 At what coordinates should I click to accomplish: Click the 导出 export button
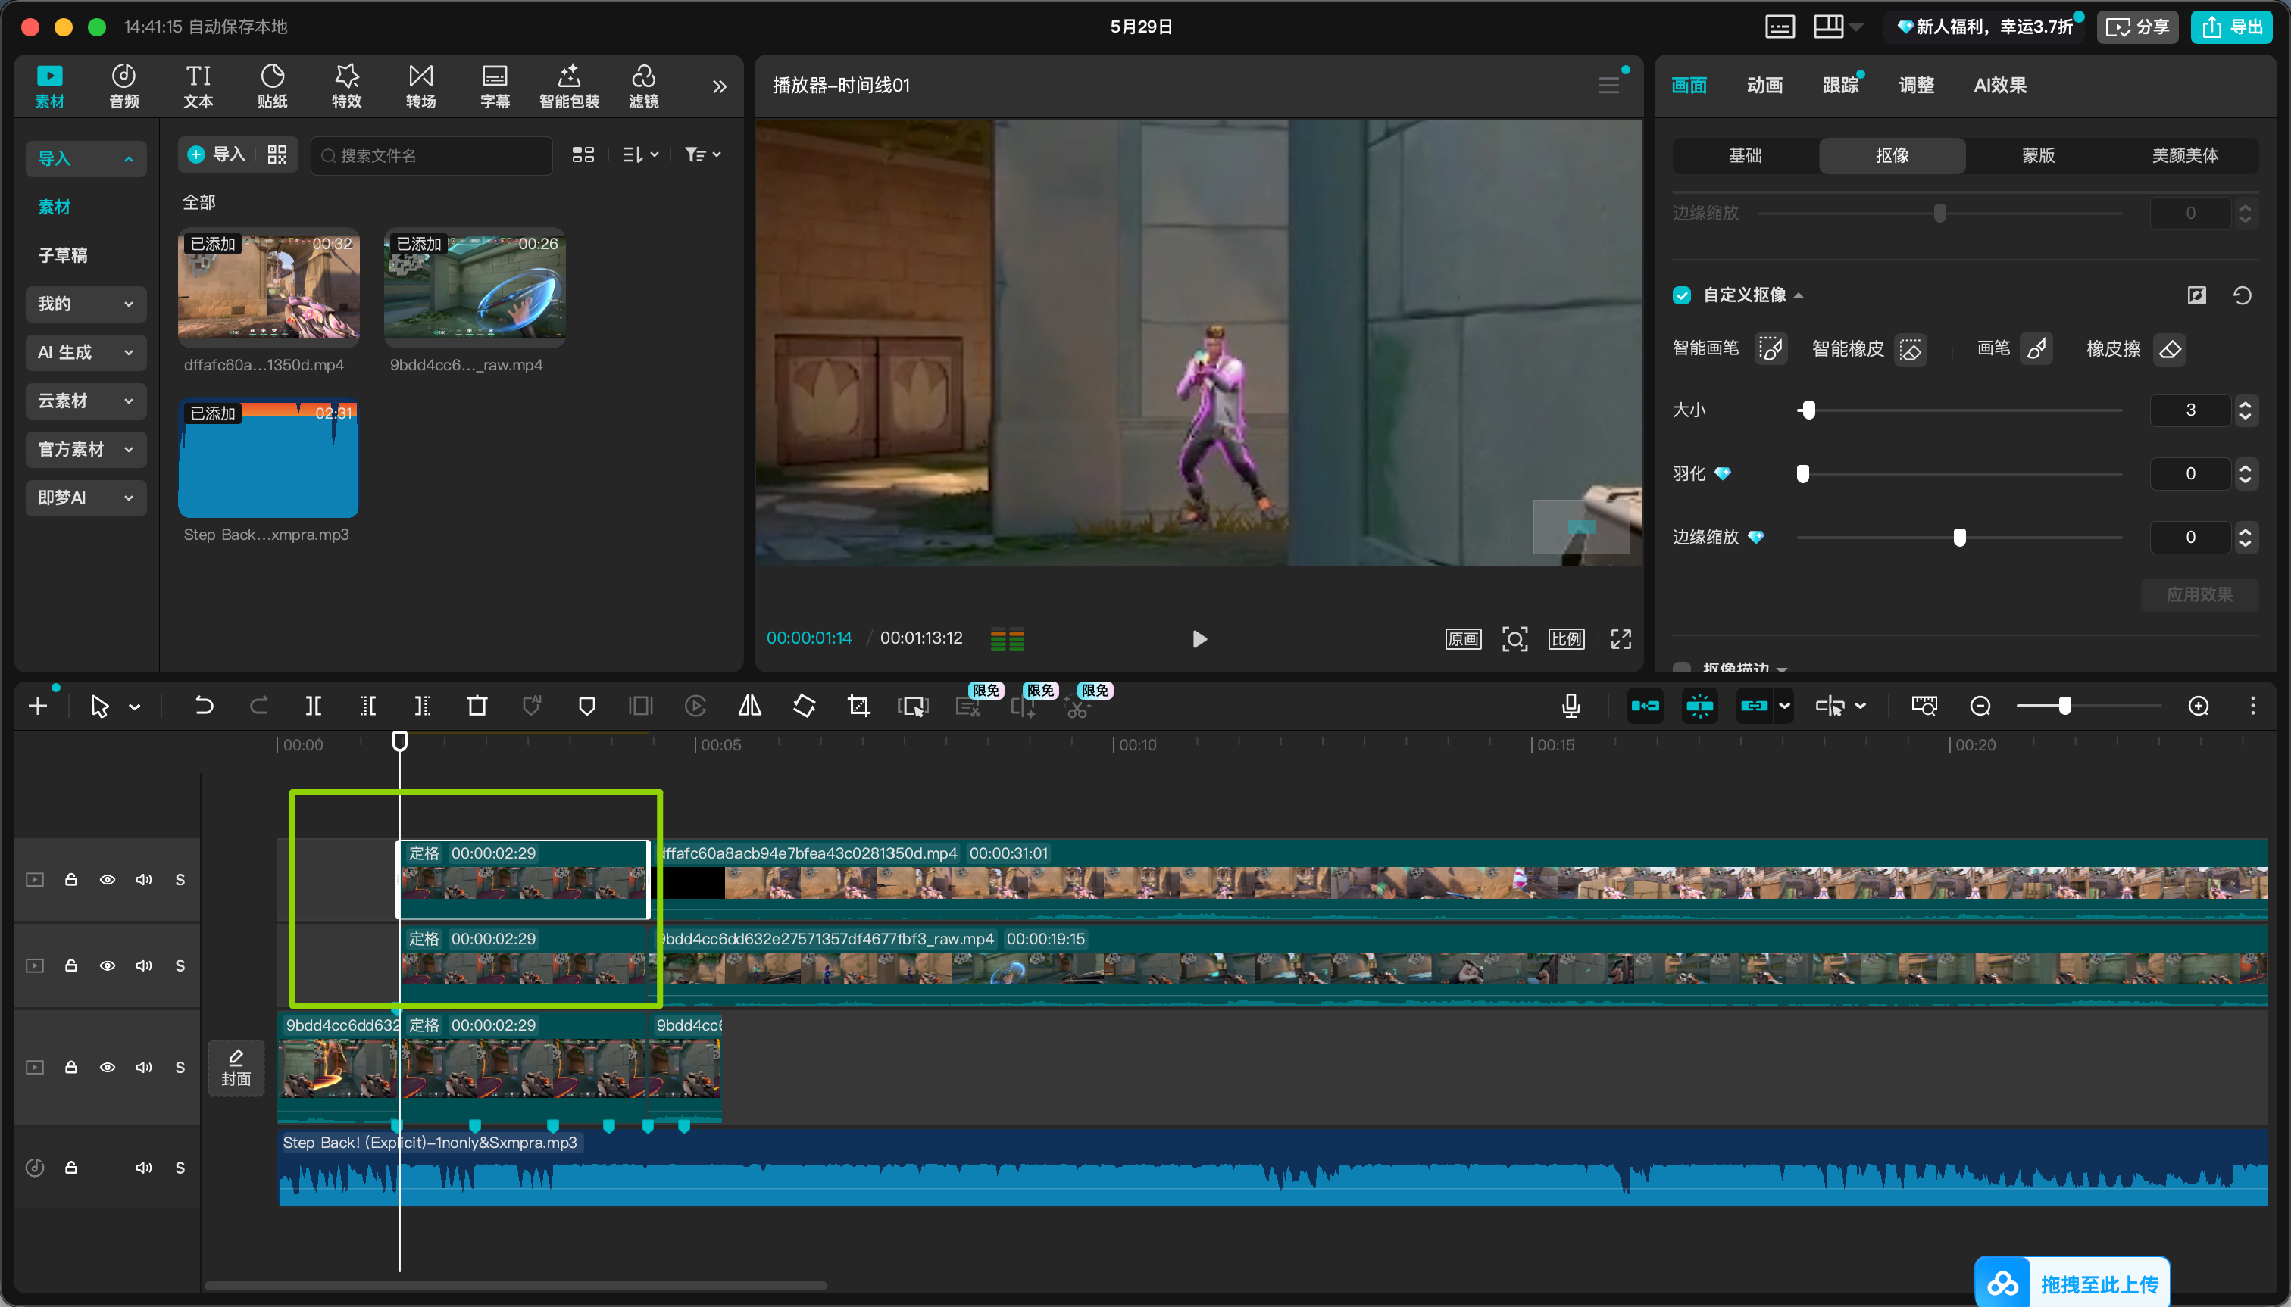(2231, 27)
